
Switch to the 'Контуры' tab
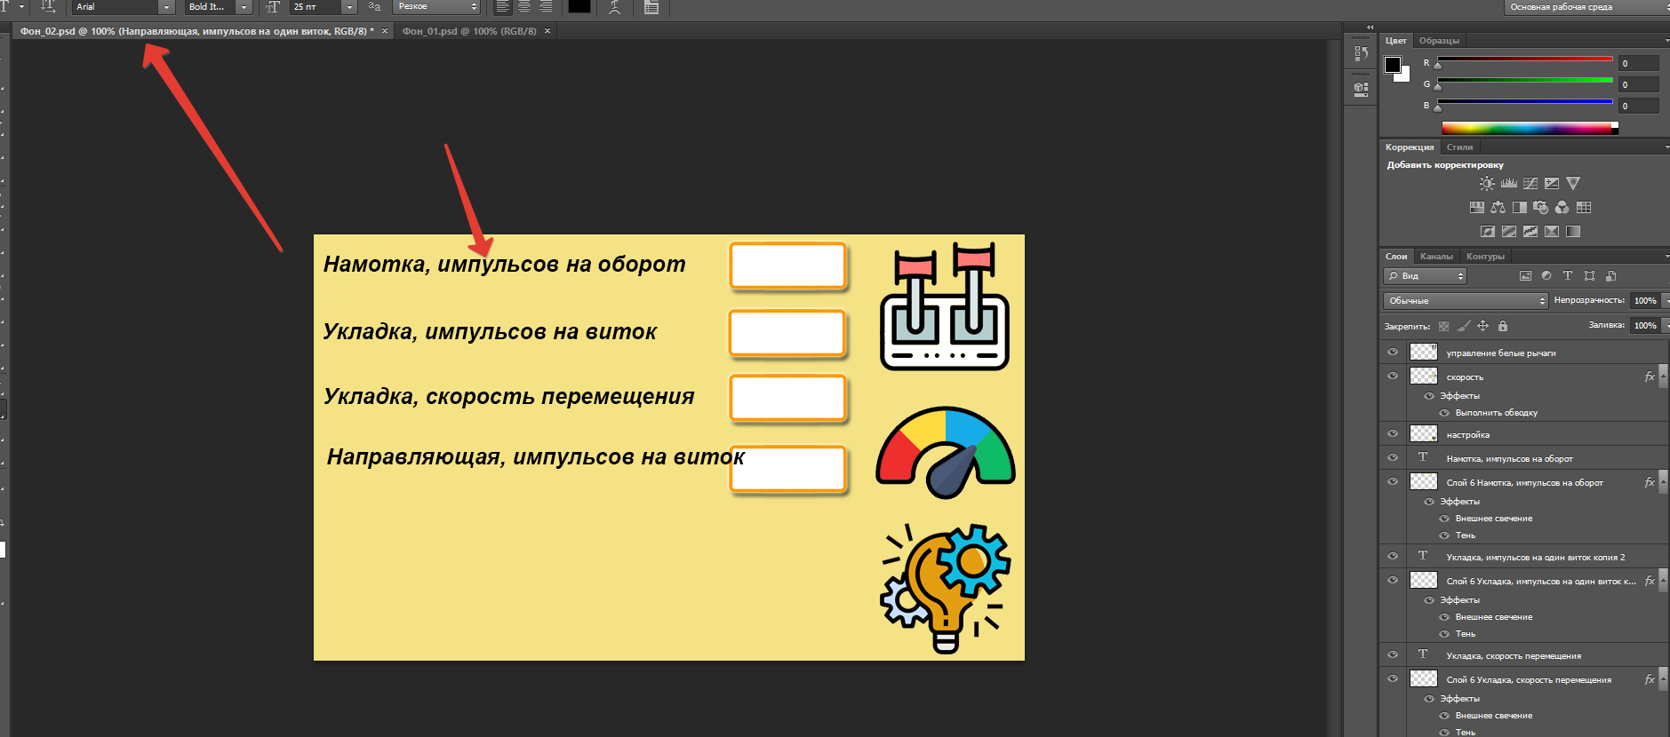pos(1485,257)
